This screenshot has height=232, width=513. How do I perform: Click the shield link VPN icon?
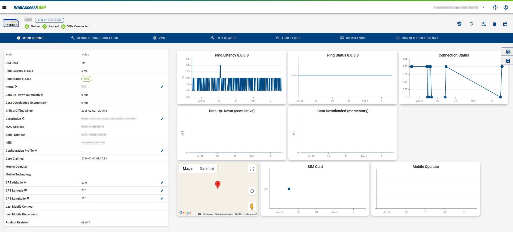pos(460,24)
